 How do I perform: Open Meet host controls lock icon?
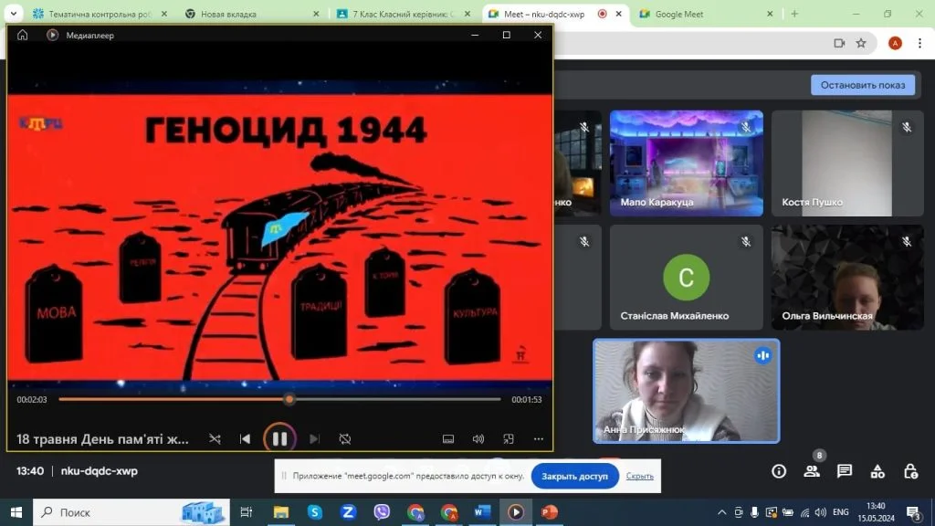point(910,471)
